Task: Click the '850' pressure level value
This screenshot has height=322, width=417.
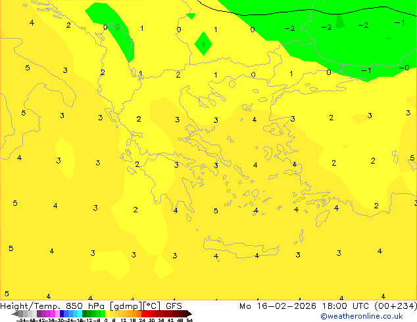Action: pyautogui.click(x=74, y=306)
